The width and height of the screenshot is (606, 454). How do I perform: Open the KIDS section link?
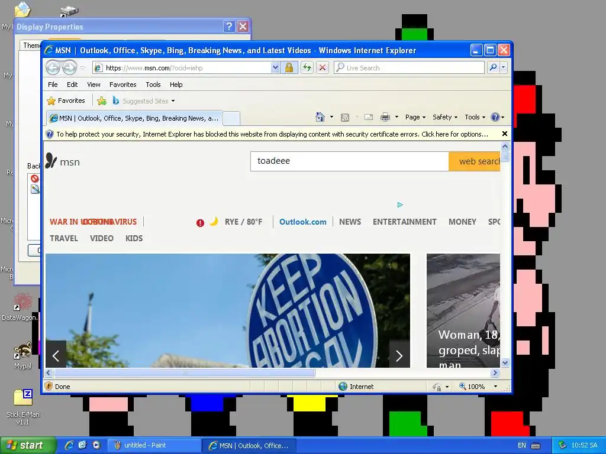pos(134,239)
